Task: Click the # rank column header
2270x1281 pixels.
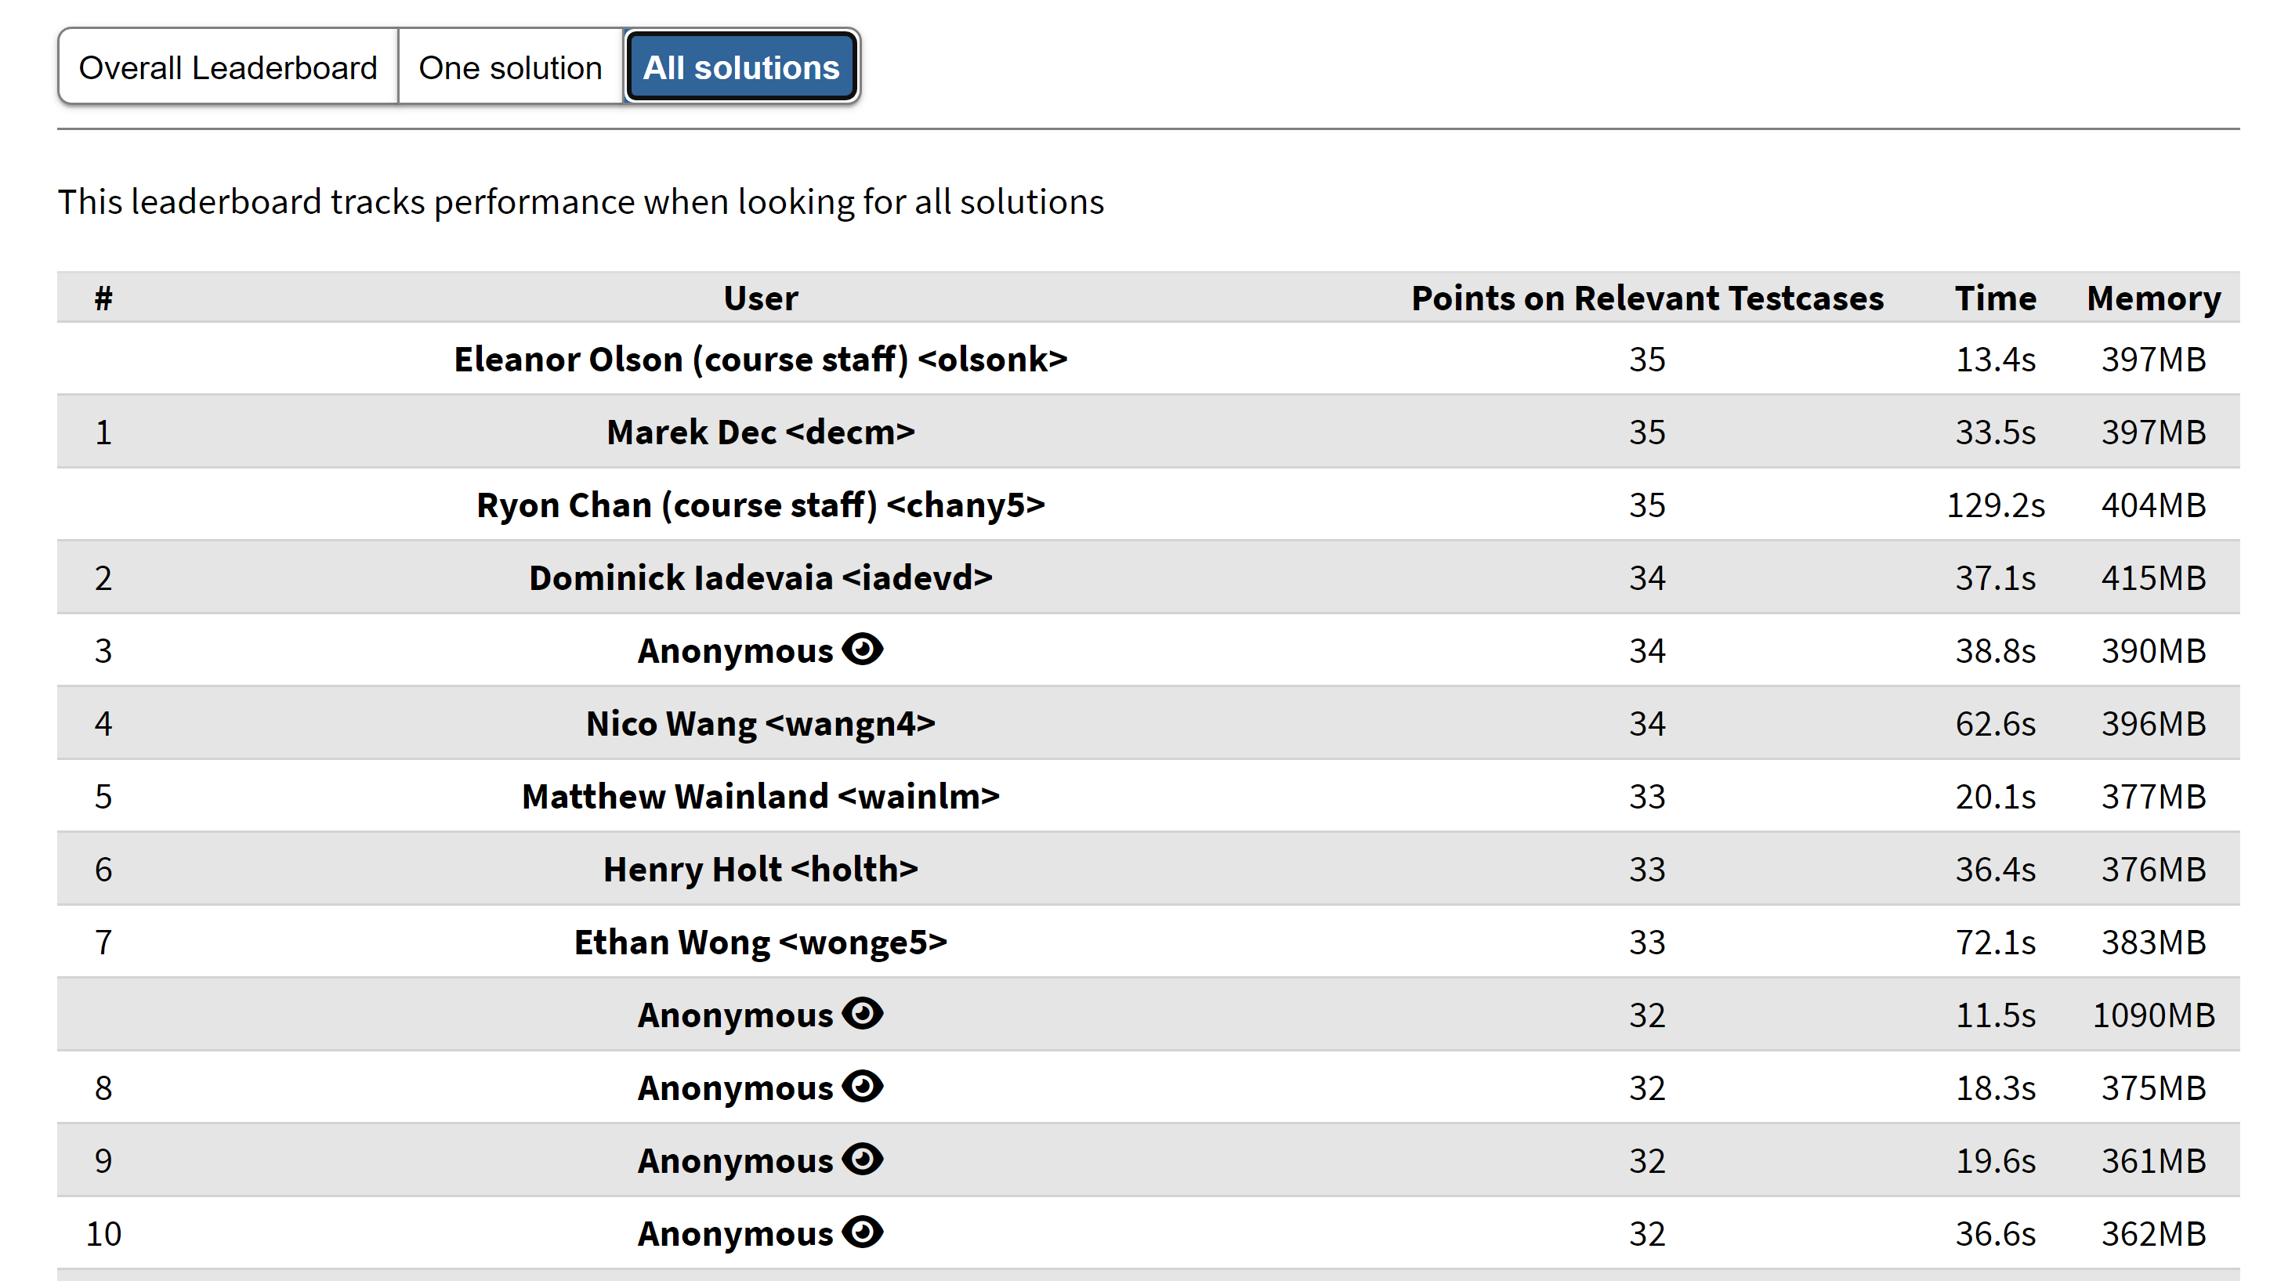Action: 104,298
